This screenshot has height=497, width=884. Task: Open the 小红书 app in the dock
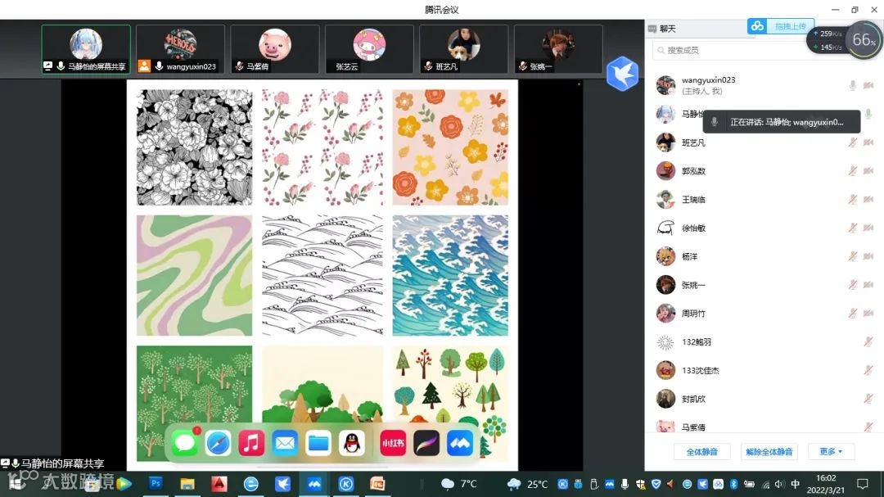click(x=393, y=444)
